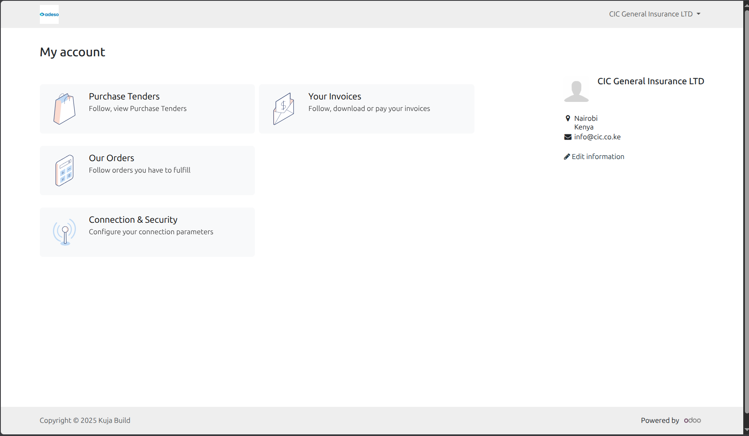The width and height of the screenshot is (749, 436).
Task: Click the info@cic.co.ke email text
Action: coord(597,137)
